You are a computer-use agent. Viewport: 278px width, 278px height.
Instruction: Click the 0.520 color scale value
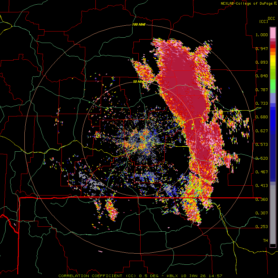click(x=262, y=158)
